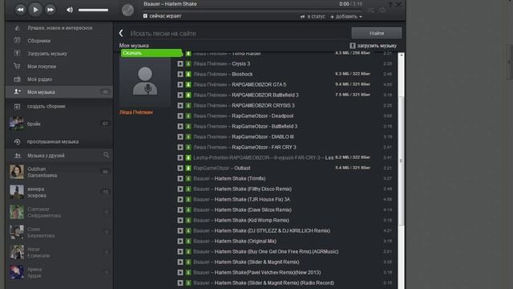Click the artist microphone avatar placeholder
Image resolution: width=513 pixels, height=289 pixels.
pyautogui.click(x=145, y=82)
